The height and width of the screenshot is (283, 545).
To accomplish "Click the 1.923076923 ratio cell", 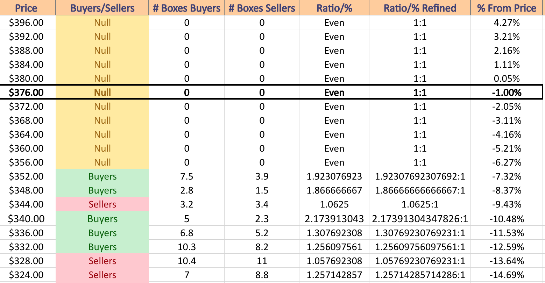I will coord(334,176).
